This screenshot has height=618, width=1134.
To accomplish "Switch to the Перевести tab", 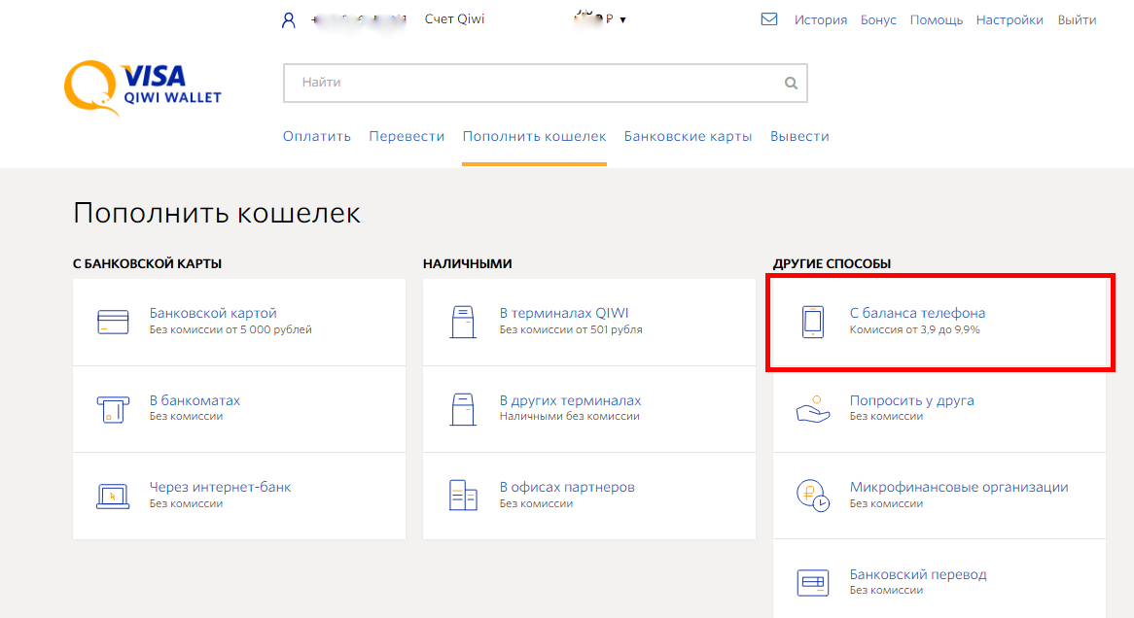I will pos(407,136).
